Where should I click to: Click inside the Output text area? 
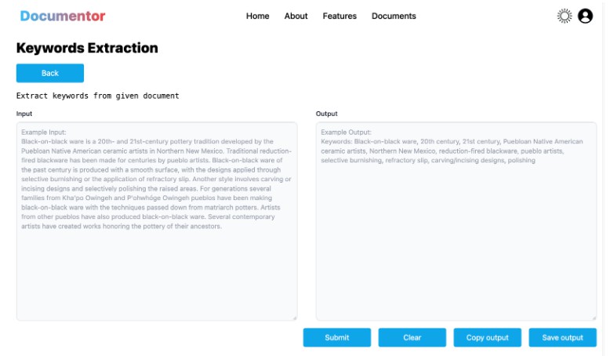point(456,251)
